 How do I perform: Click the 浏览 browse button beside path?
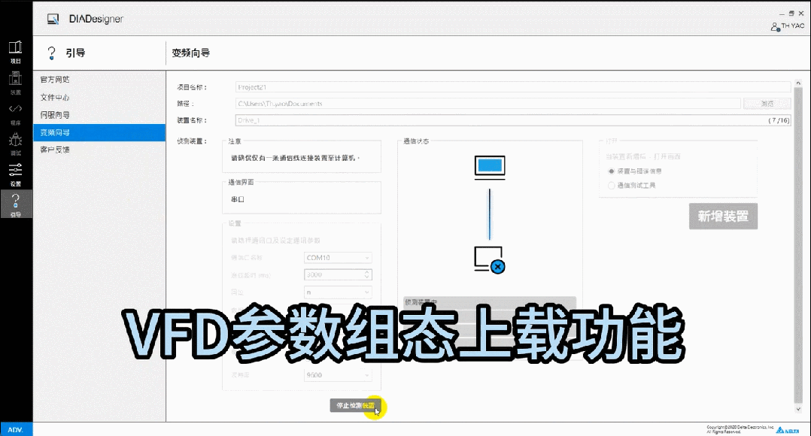[767, 104]
